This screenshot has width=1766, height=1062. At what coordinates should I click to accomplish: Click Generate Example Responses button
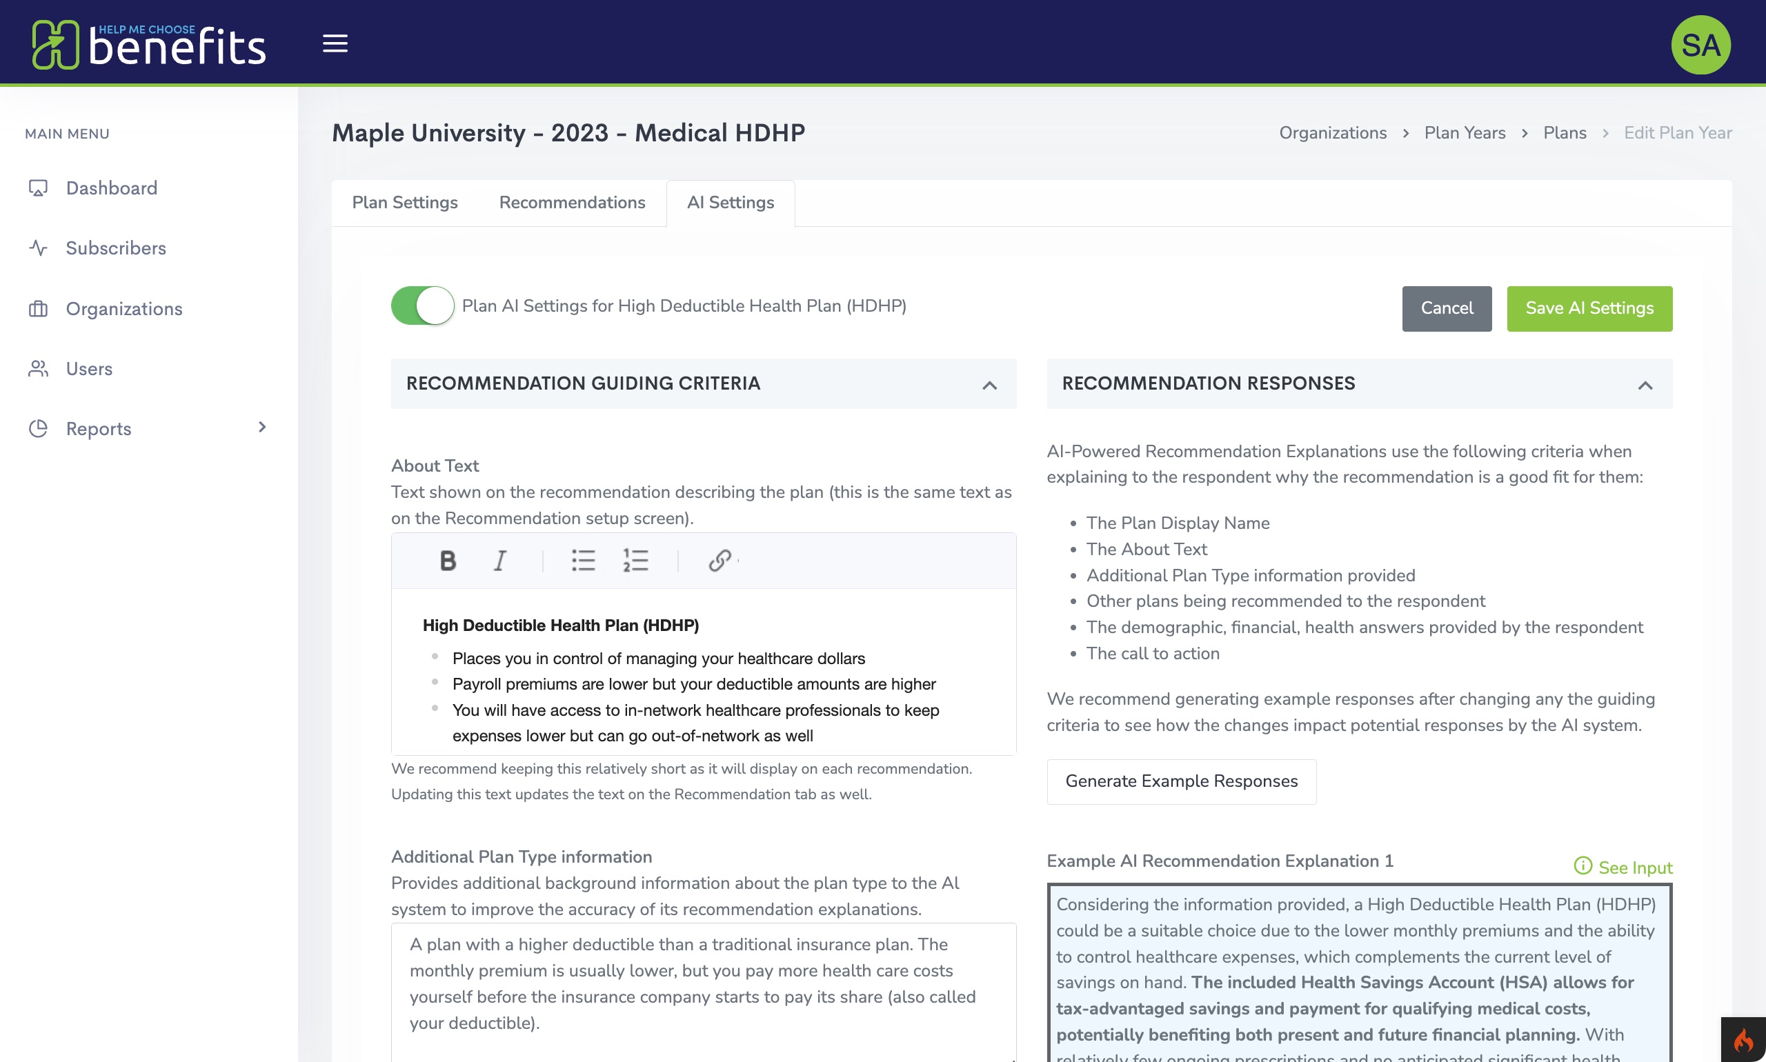(1181, 781)
